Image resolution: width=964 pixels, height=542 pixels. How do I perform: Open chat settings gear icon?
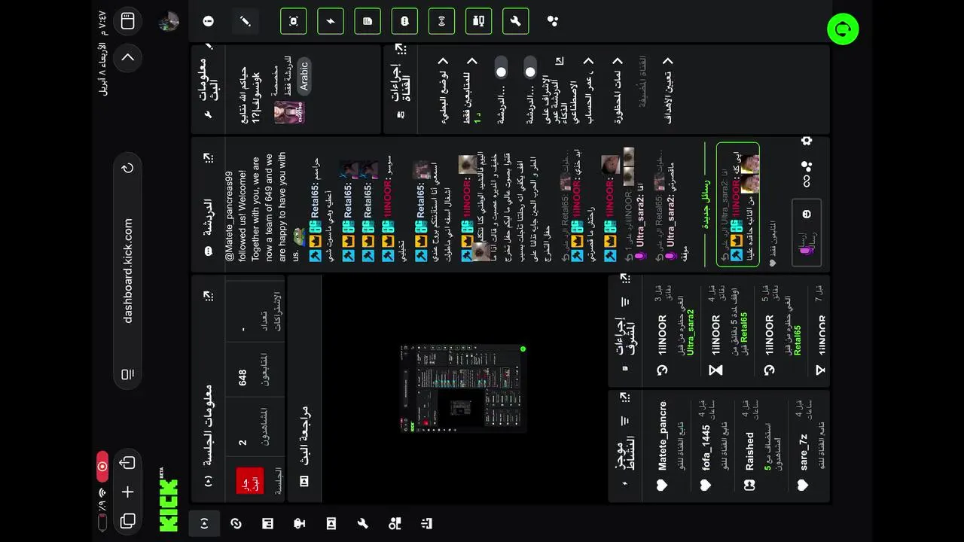(x=807, y=141)
